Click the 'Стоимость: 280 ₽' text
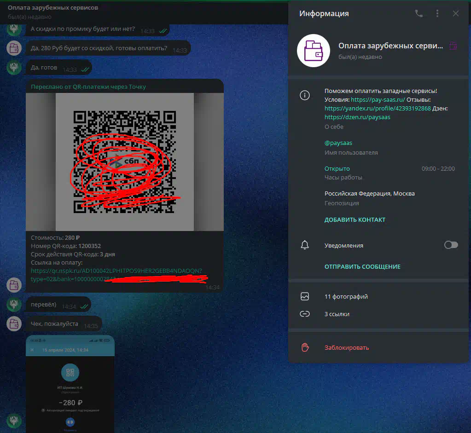This screenshot has height=433, width=471. (55, 237)
